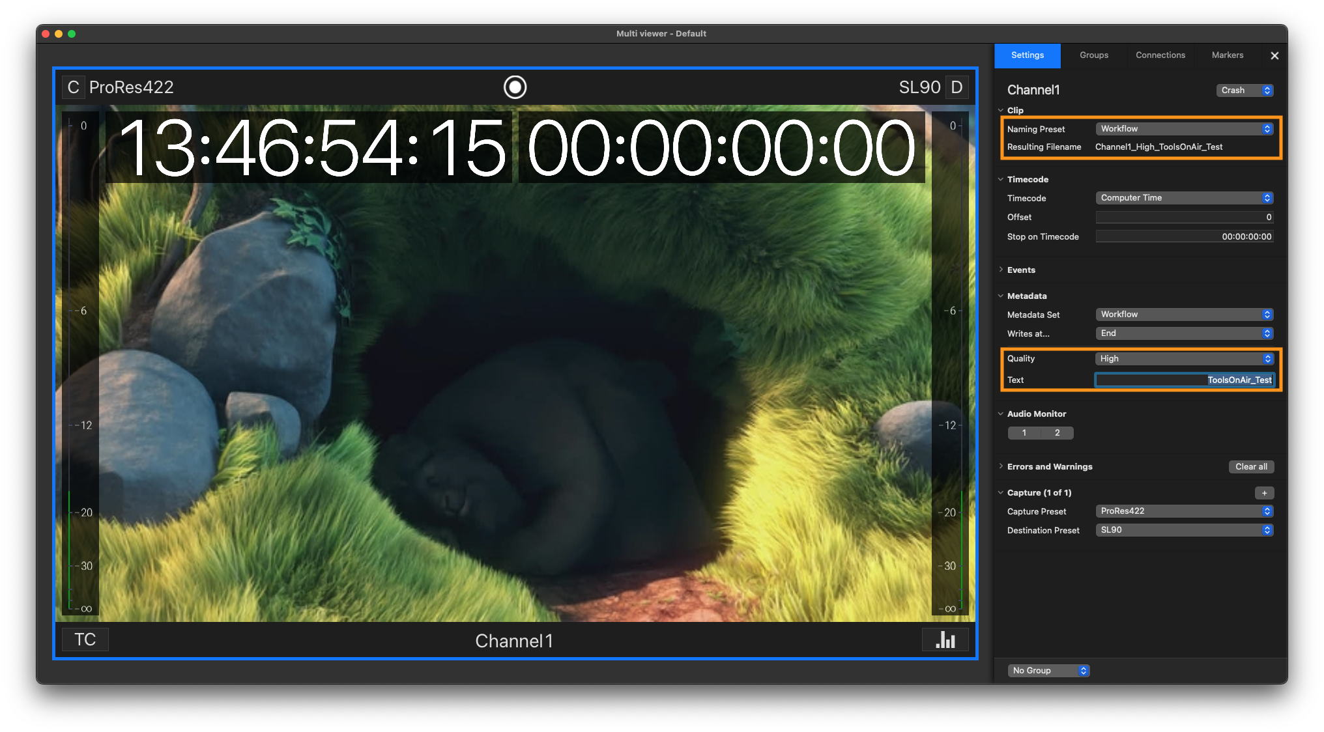Open the Crash mode dropdown
This screenshot has height=732, width=1324.
(1245, 91)
